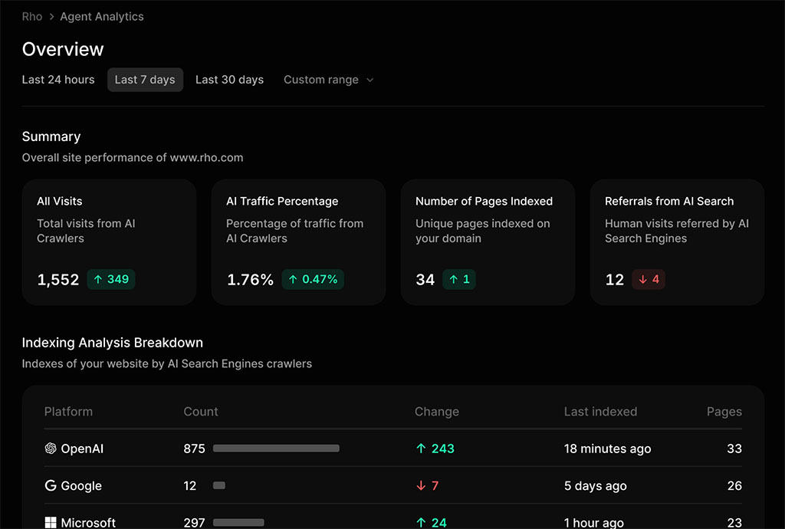Click the green +349 badge on All Visits

pos(110,280)
